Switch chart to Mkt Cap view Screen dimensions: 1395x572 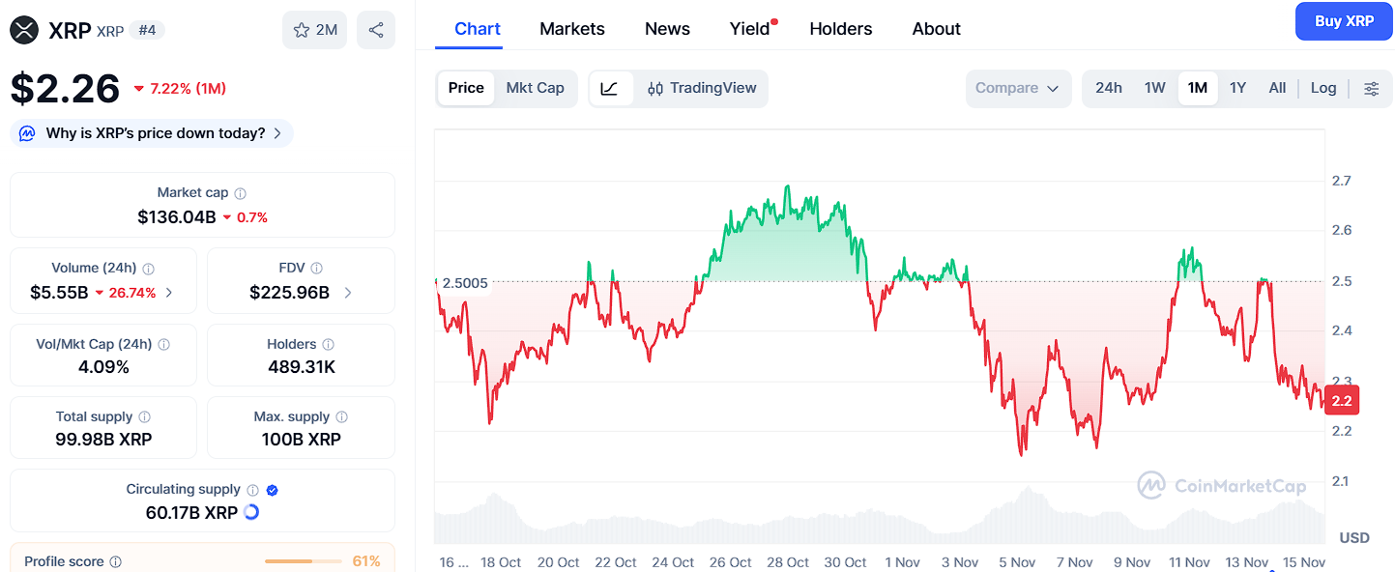pos(535,88)
